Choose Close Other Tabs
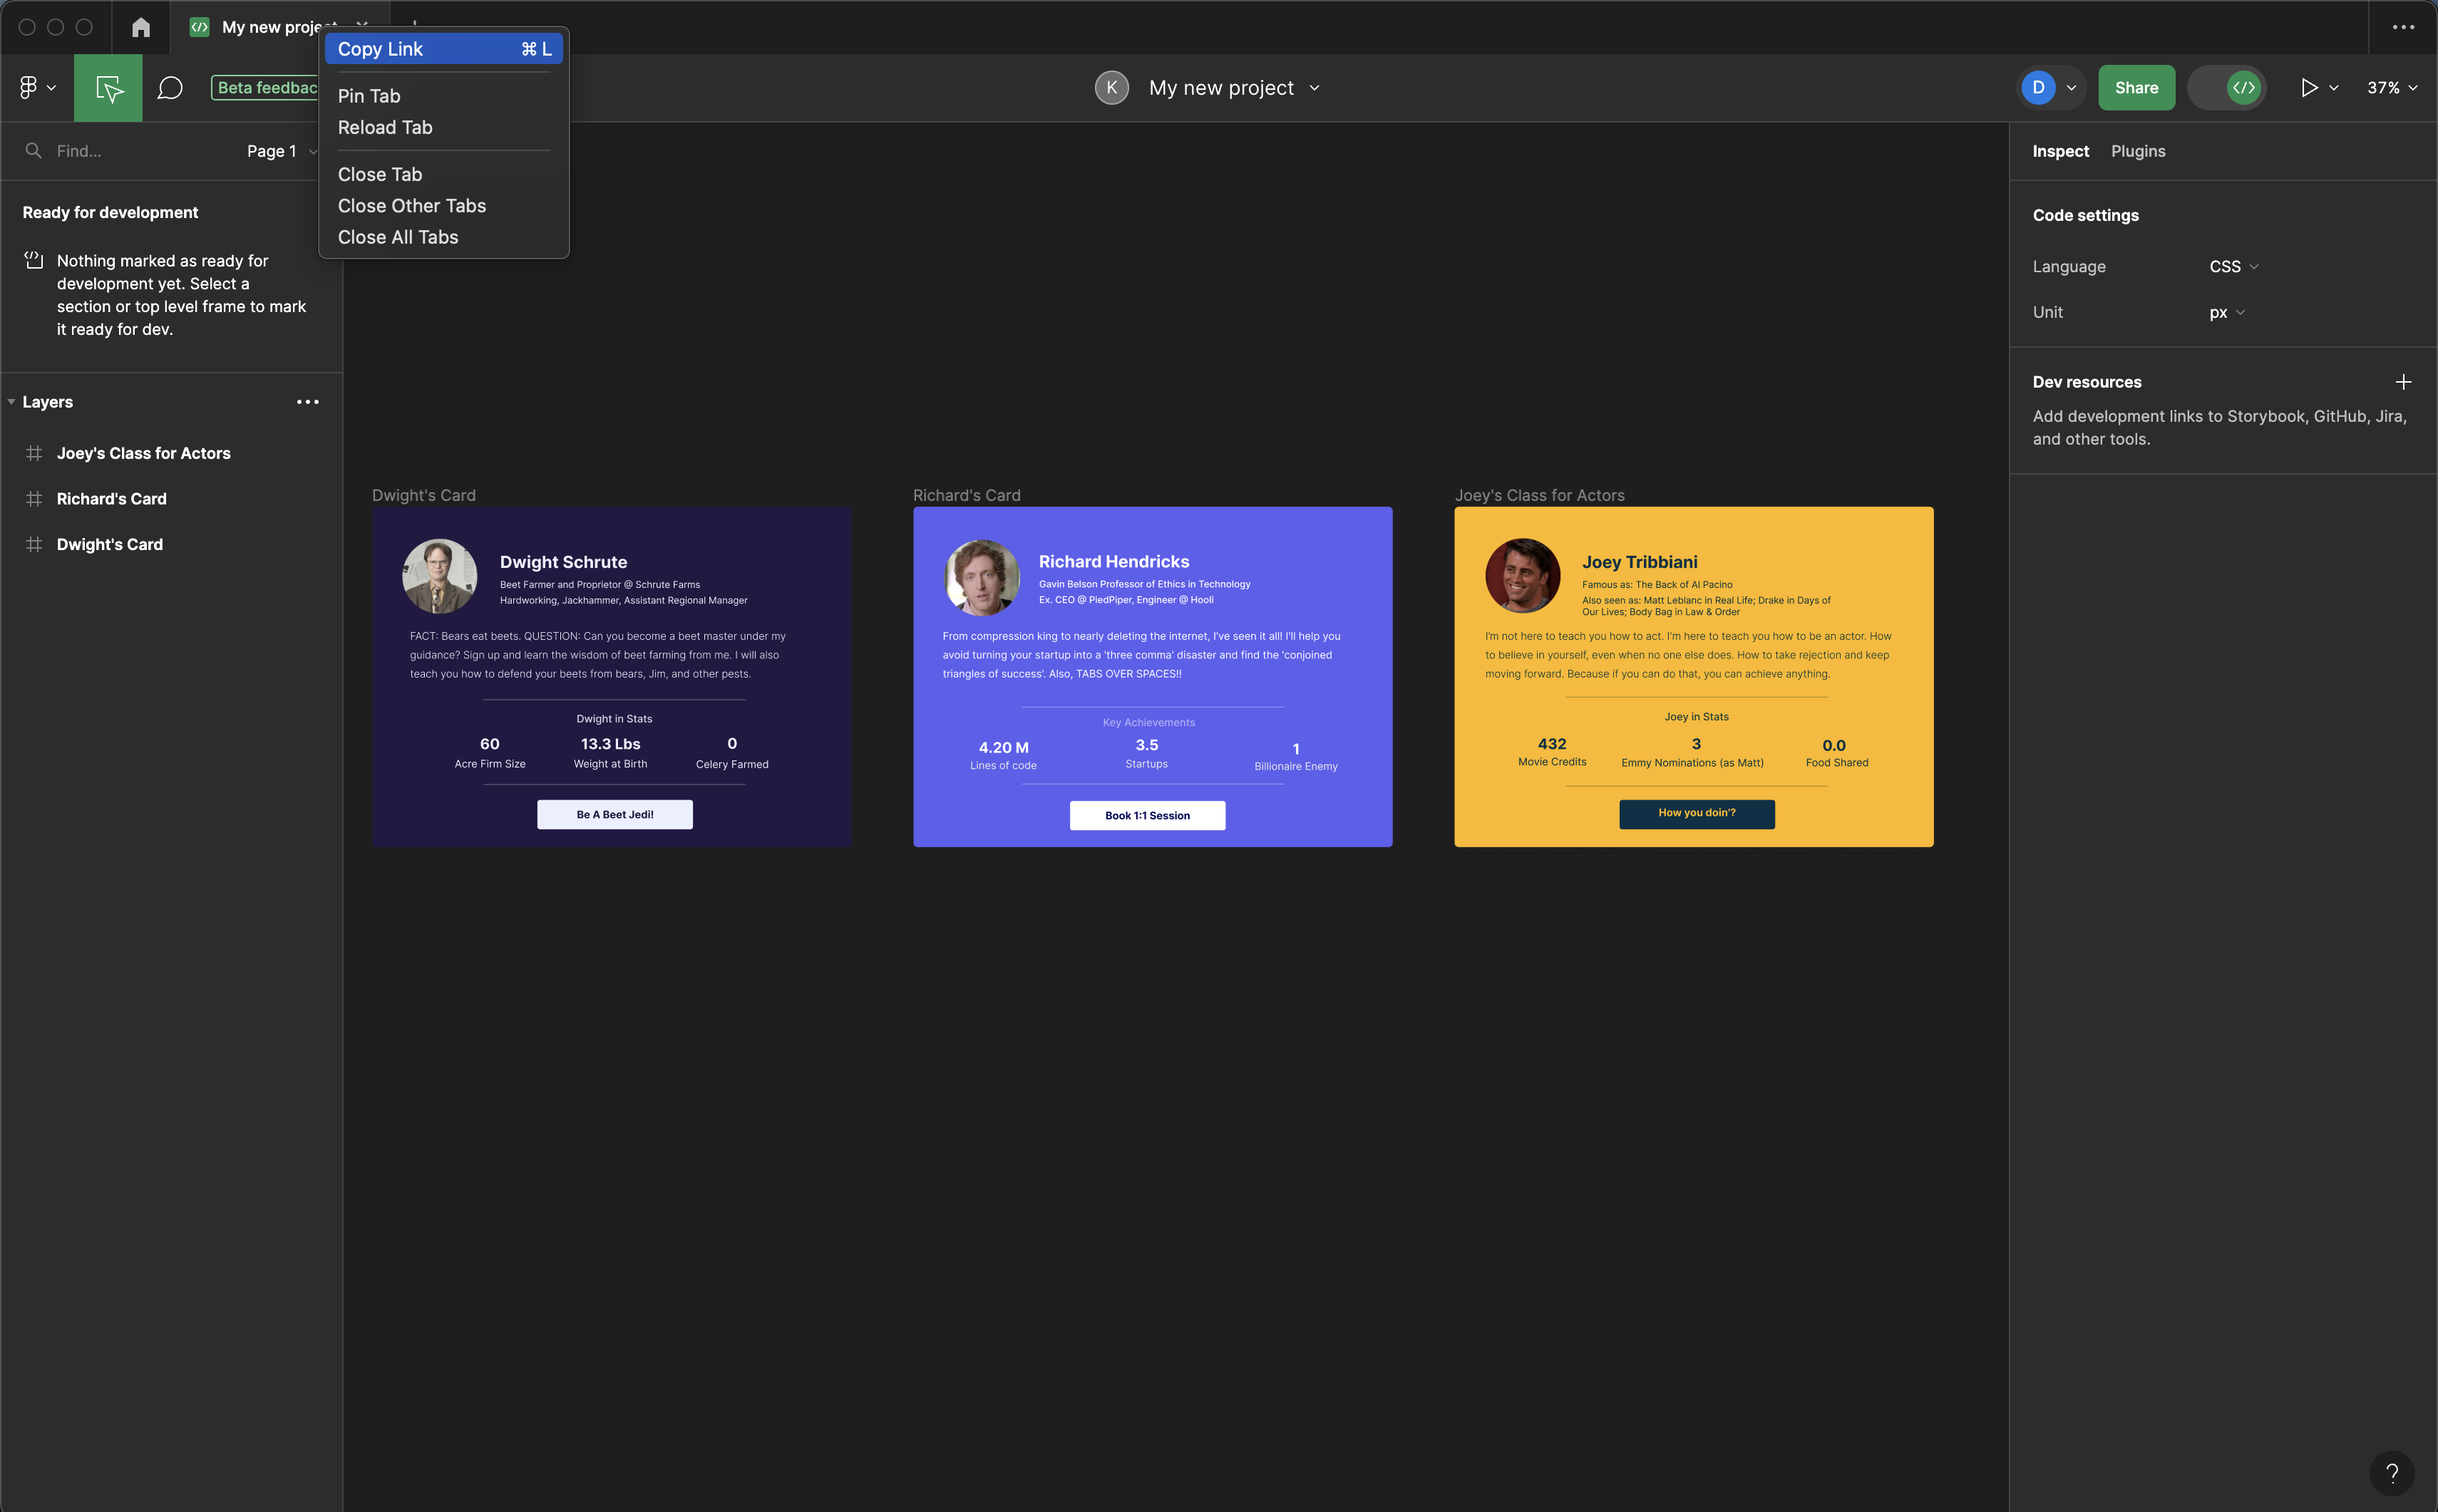 (x=443, y=206)
